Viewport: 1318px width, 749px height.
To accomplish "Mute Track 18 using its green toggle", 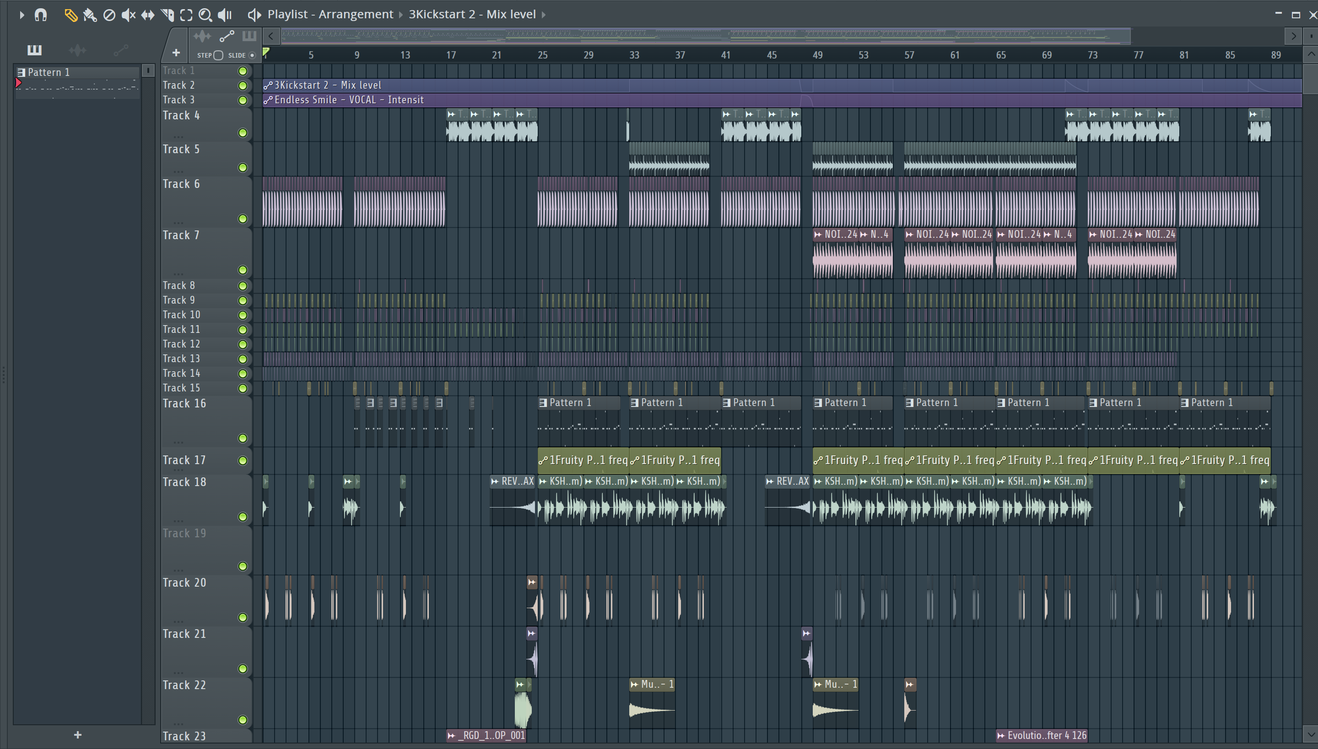I will (x=243, y=517).
